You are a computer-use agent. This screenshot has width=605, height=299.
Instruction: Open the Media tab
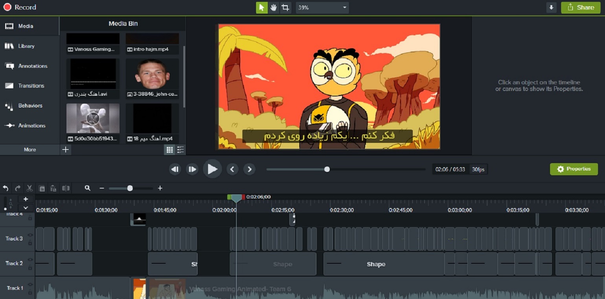pyautogui.click(x=29, y=26)
